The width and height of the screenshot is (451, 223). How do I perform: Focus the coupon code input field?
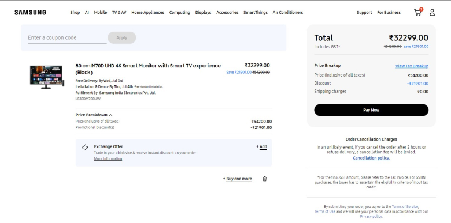67,37
